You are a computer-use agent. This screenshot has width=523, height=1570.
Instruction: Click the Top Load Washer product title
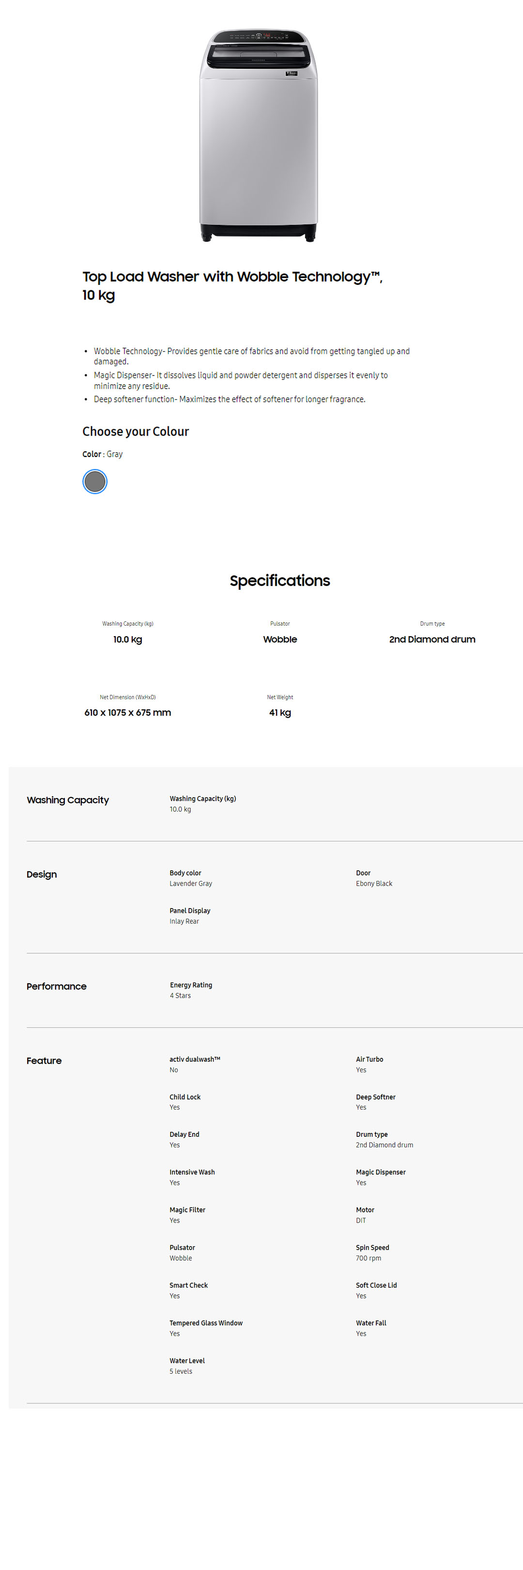[232, 285]
